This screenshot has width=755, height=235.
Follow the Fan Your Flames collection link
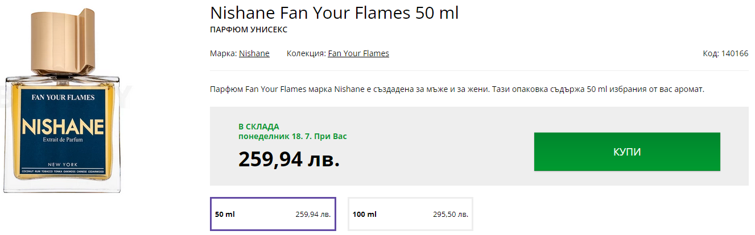(x=358, y=53)
